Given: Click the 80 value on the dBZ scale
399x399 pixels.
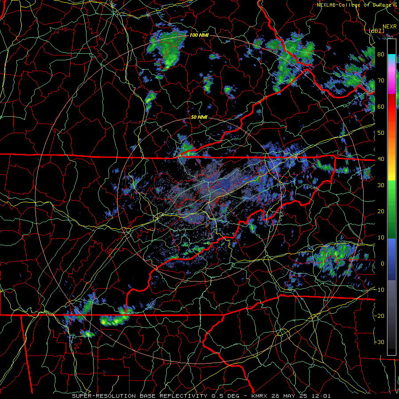Looking at the screenshot, I should click(381, 54).
